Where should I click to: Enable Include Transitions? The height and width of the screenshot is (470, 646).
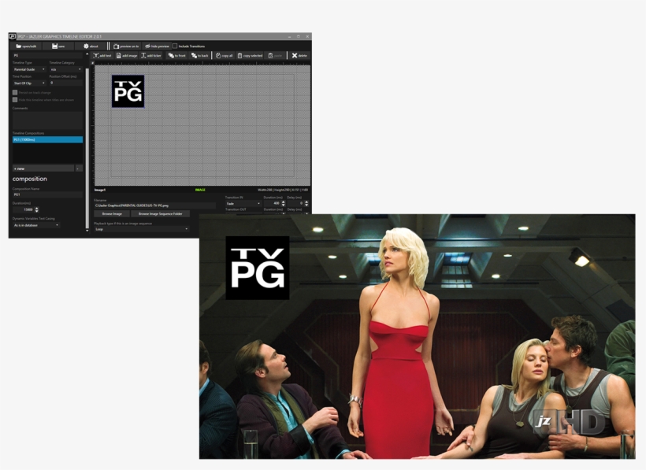(176, 46)
